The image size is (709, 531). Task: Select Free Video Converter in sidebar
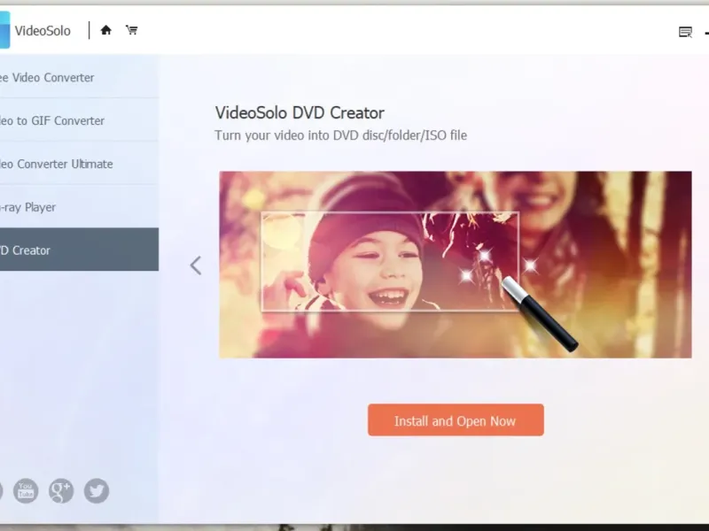79,77
